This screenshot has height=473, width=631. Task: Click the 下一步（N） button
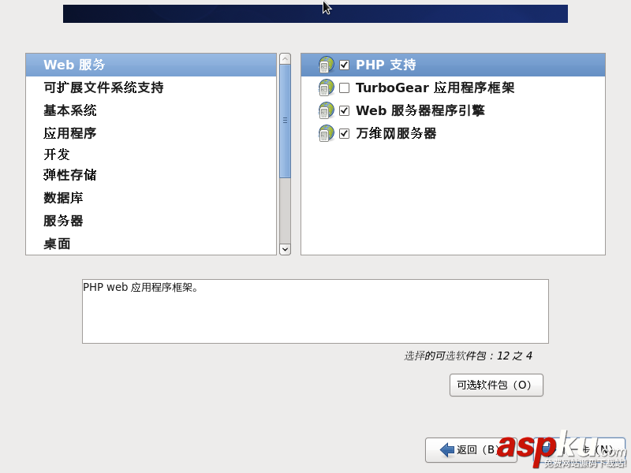click(x=576, y=449)
